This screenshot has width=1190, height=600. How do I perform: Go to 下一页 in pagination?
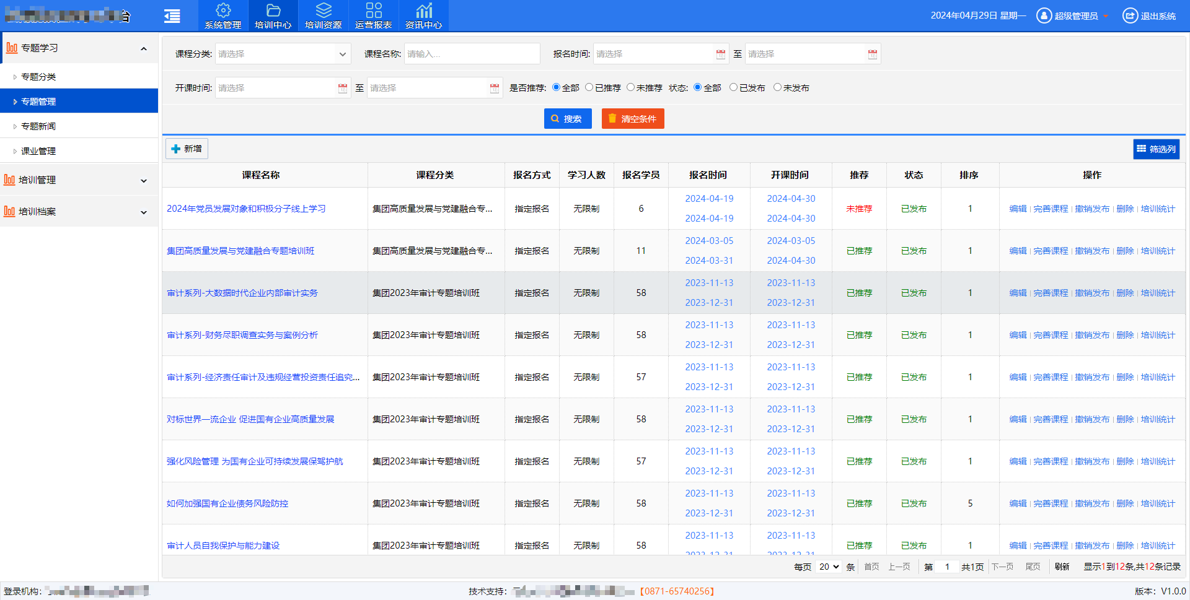tap(1002, 567)
